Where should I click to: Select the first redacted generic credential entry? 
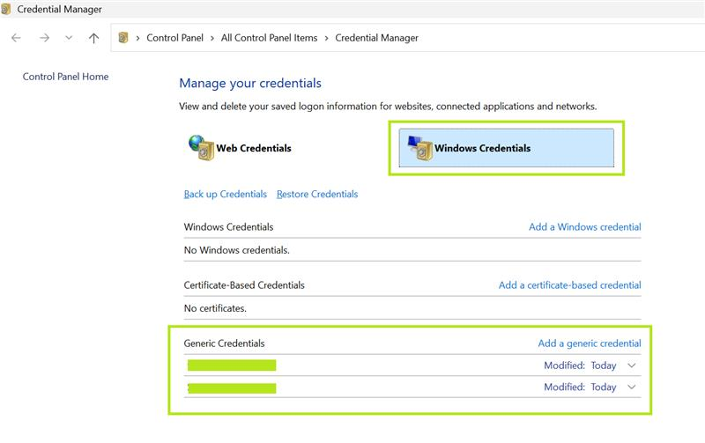[232, 365]
